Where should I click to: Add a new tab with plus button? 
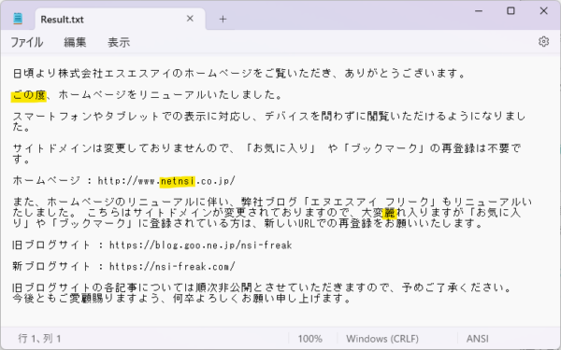(223, 19)
